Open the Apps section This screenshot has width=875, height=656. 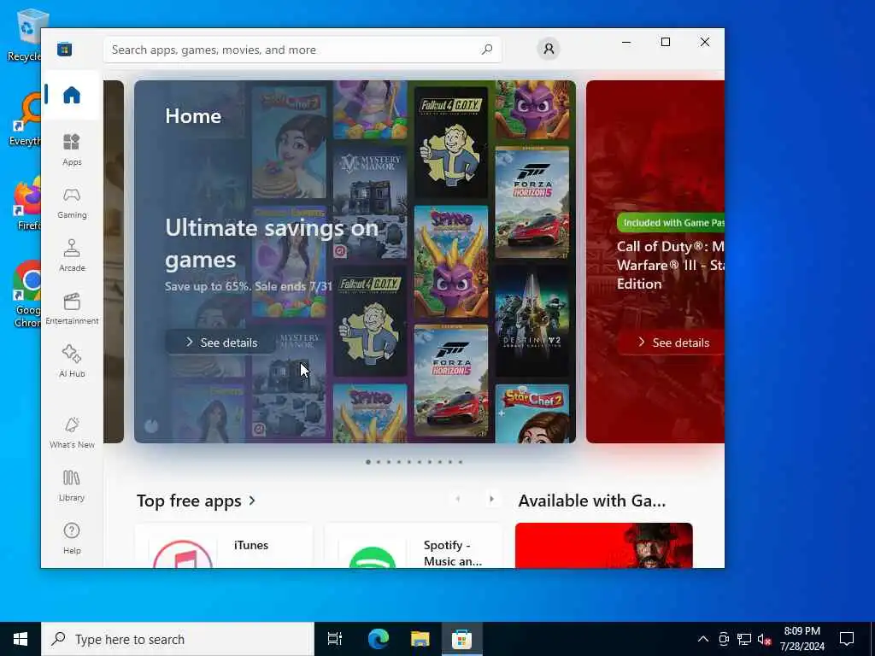point(72,149)
